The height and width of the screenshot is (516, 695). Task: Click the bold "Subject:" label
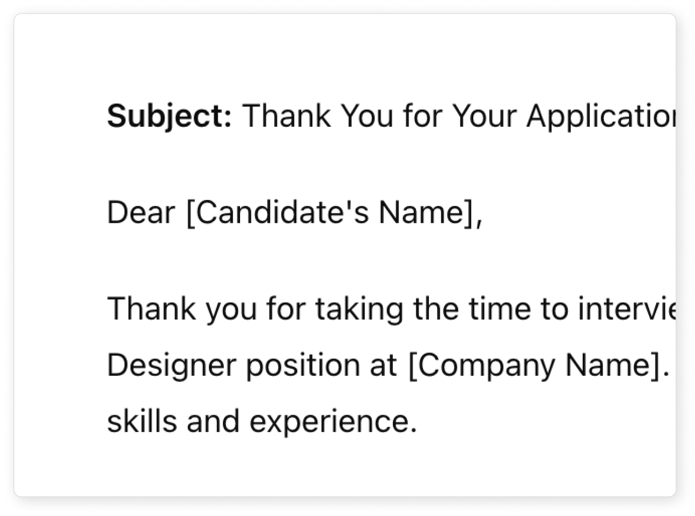(x=169, y=116)
